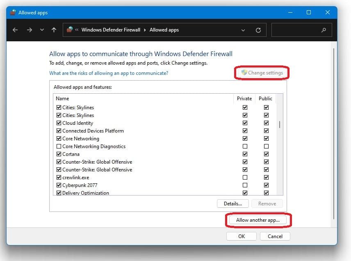This screenshot has height=261, width=351.
Task: Click the Details... button
Action: pos(233,204)
